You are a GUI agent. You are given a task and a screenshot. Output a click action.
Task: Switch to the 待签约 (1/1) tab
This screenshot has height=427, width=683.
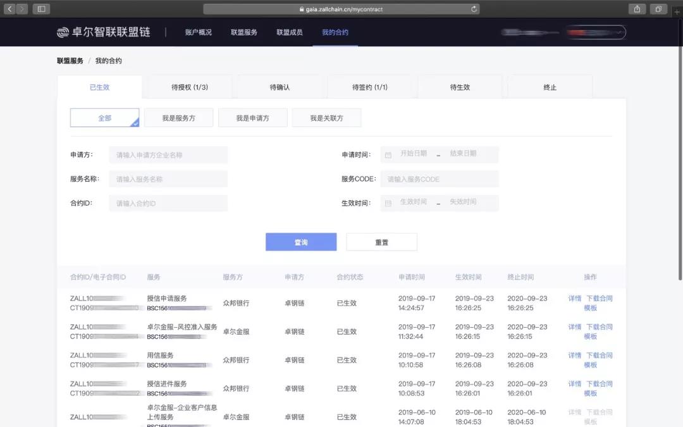370,87
